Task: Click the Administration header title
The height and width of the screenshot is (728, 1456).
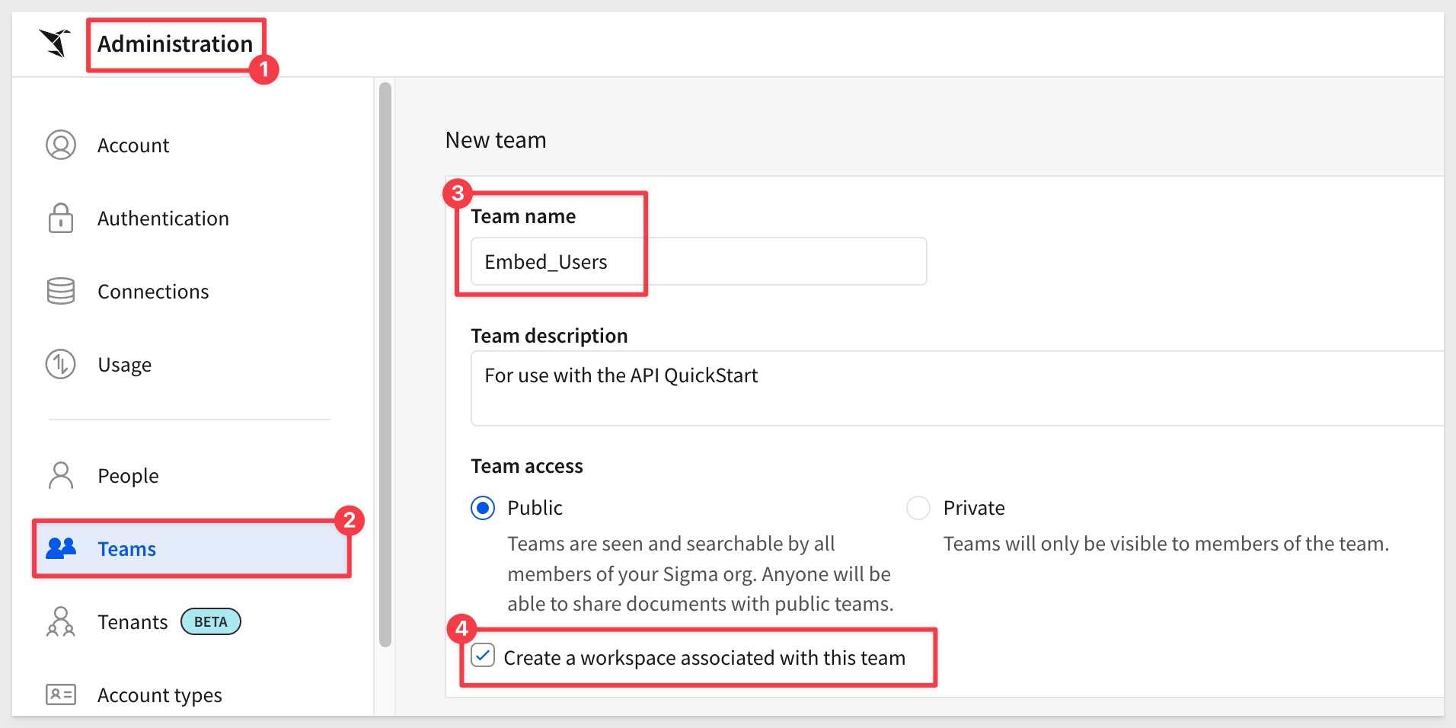Action: click(x=175, y=44)
